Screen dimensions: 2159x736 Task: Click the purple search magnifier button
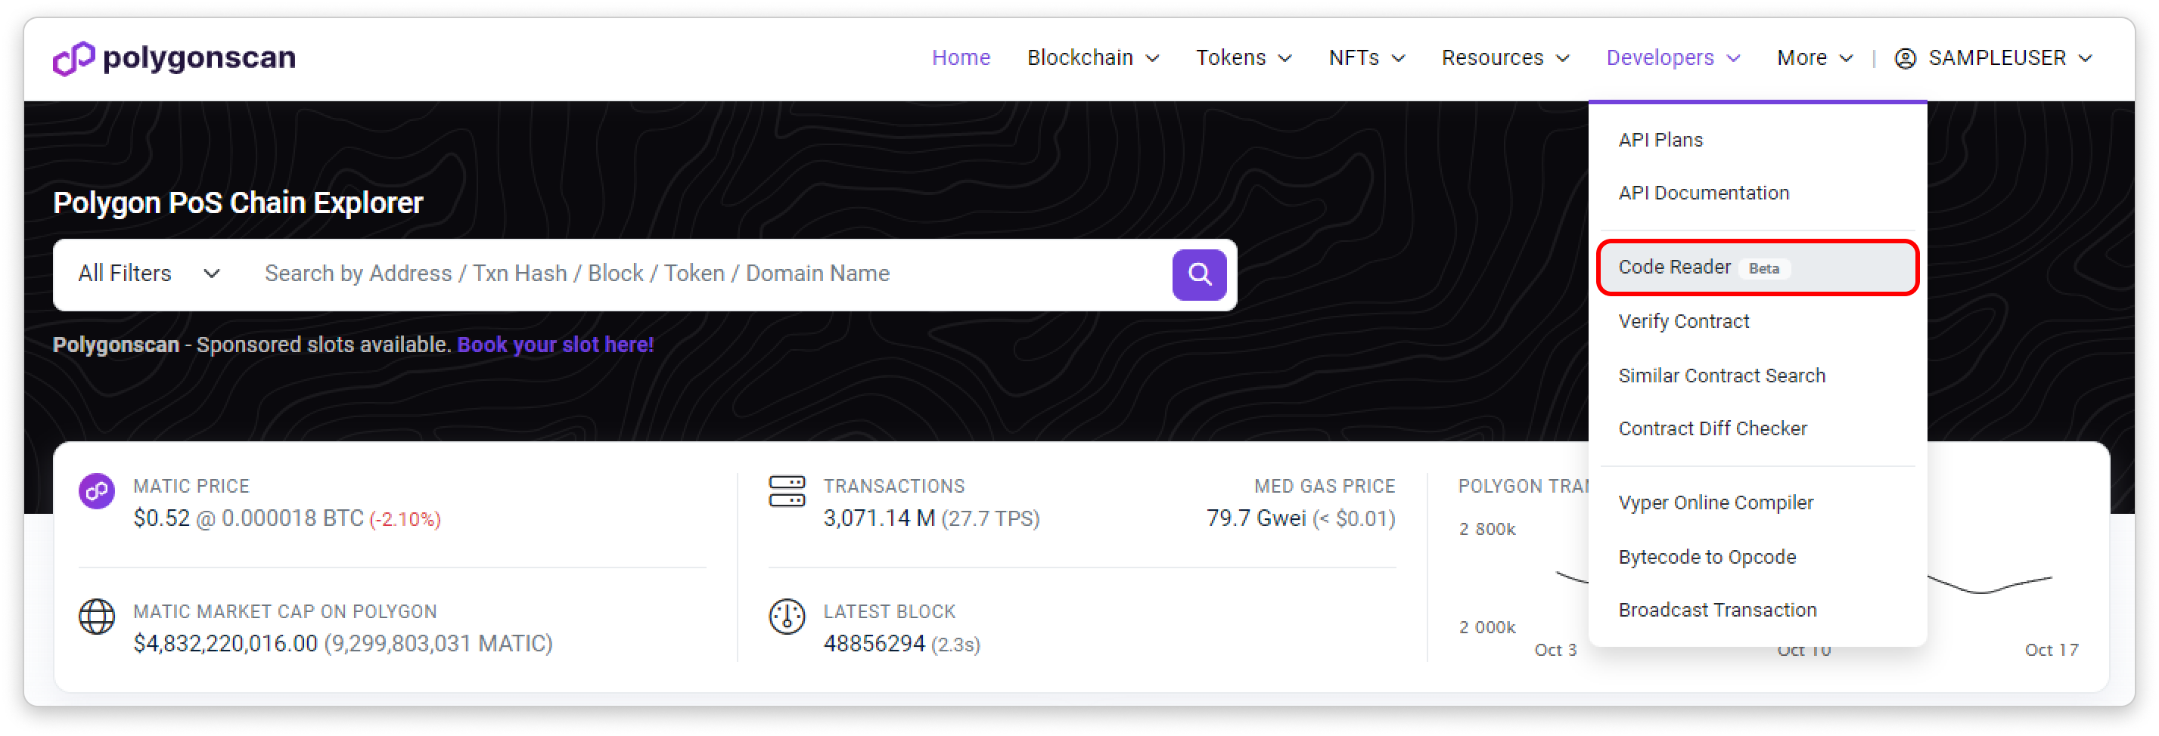point(1198,274)
